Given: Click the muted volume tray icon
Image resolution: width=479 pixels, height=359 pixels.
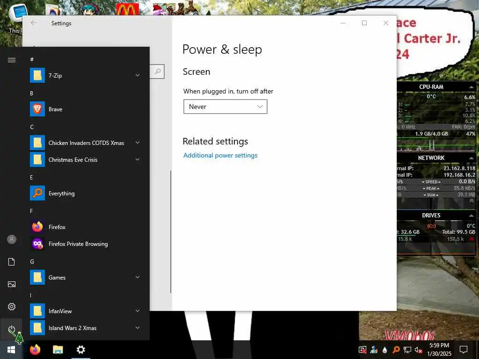Looking at the screenshot, I should click(419, 350).
